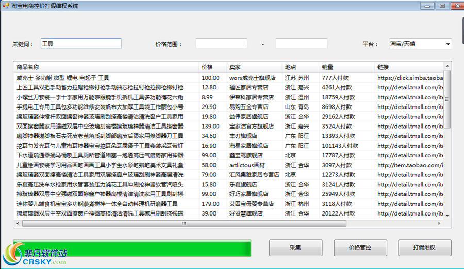
Task: Minimize the window
Action: [x=427, y=6]
